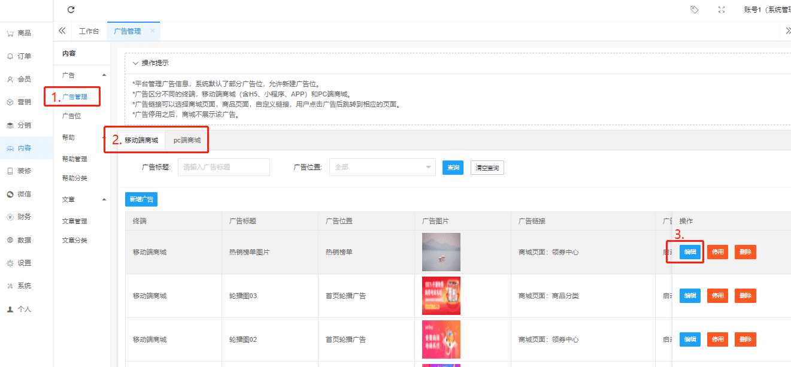Viewport: 791px width, 367px height.
Task: Open 财务 in the left sidebar
Action: click(24, 217)
